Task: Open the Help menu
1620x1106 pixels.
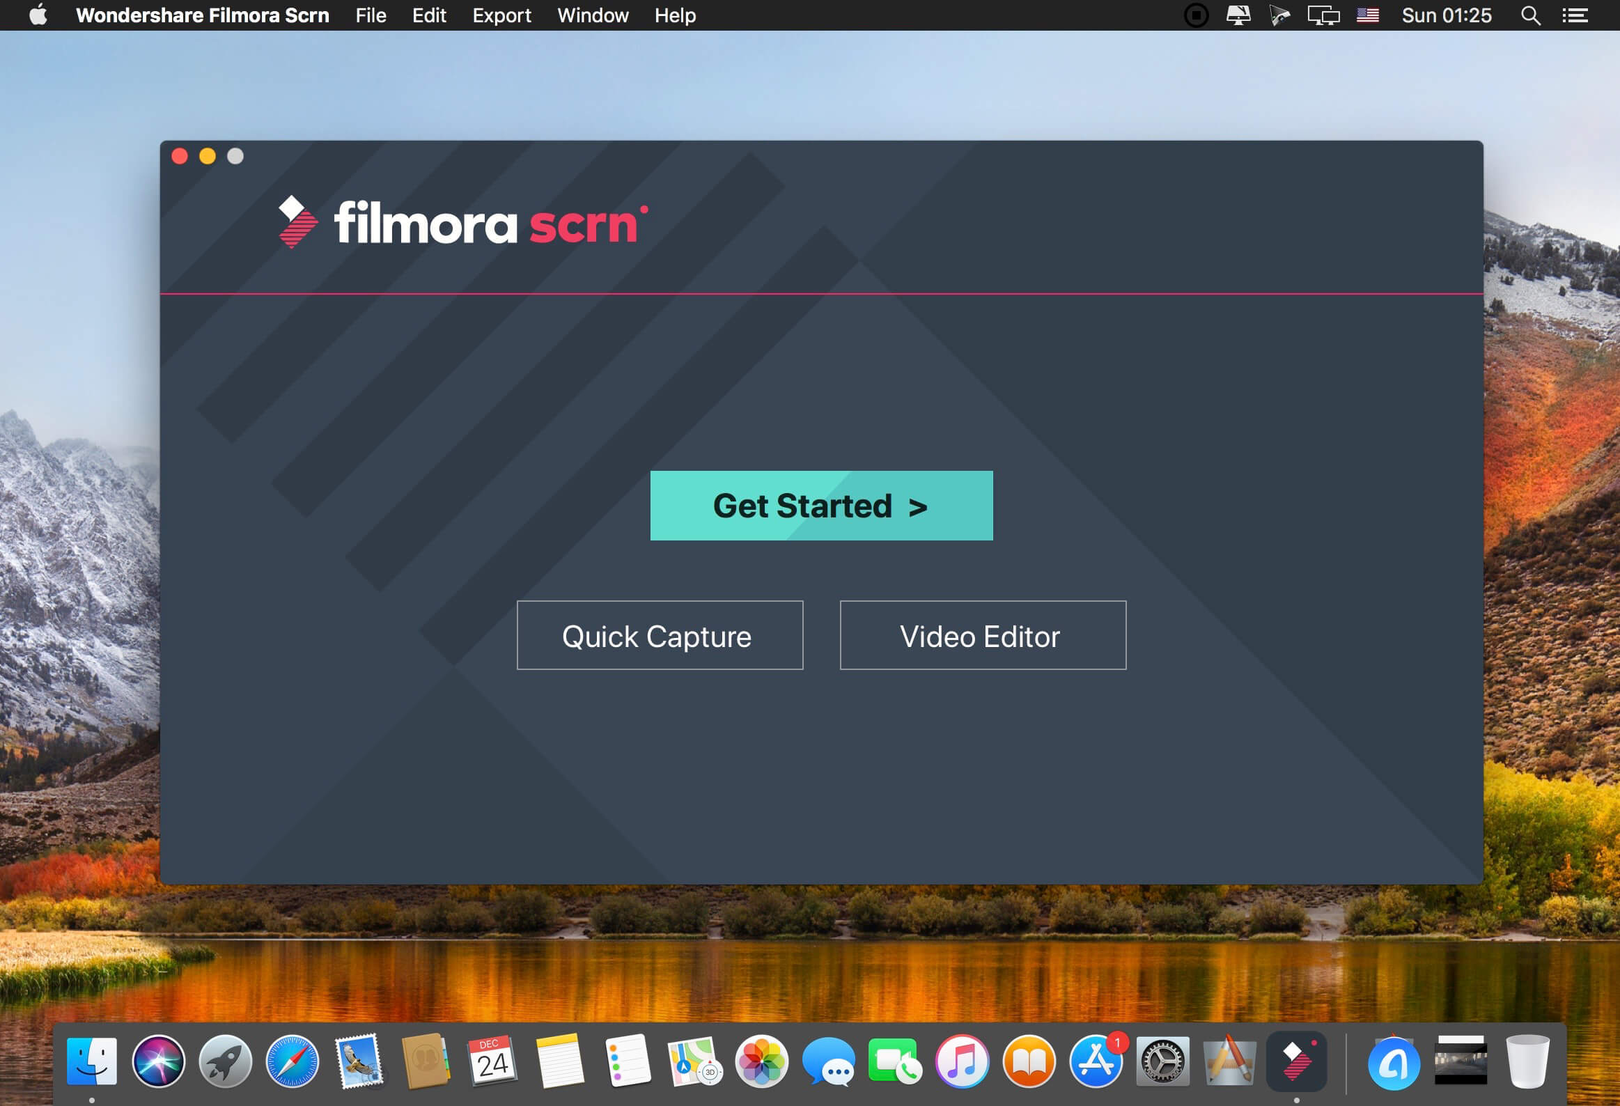Action: pos(675,15)
